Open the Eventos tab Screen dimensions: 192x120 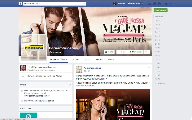point(98,60)
